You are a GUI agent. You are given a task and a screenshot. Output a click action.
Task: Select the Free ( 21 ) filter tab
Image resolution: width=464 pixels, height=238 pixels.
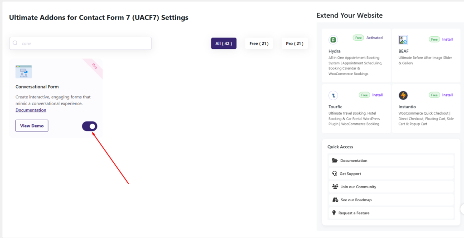click(x=259, y=43)
